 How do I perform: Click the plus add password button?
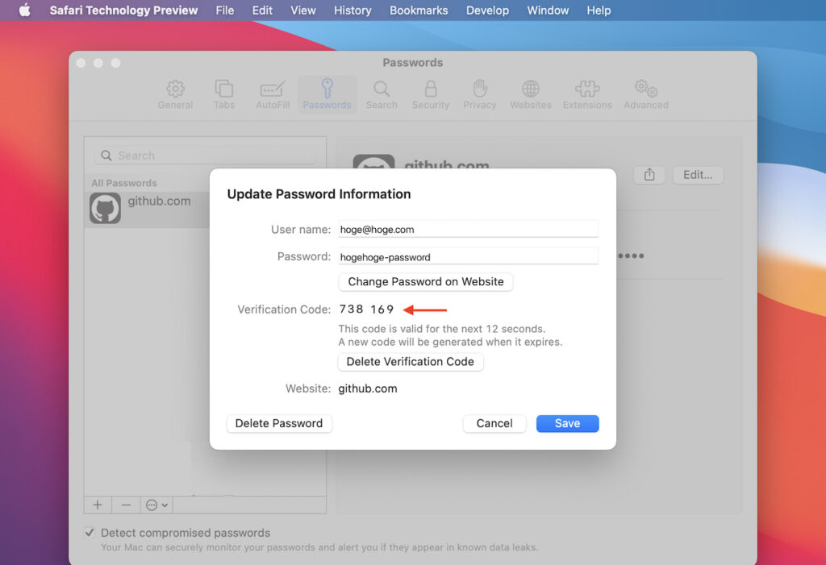98,505
